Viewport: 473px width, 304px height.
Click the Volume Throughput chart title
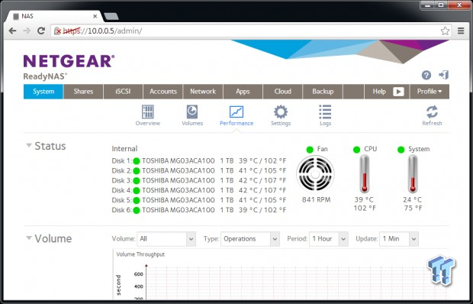pos(140,254)
